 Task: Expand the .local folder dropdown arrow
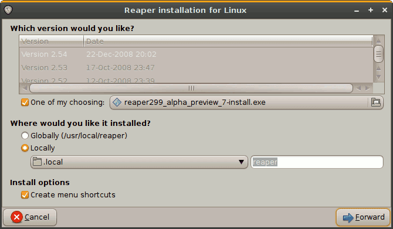(241, 162)
